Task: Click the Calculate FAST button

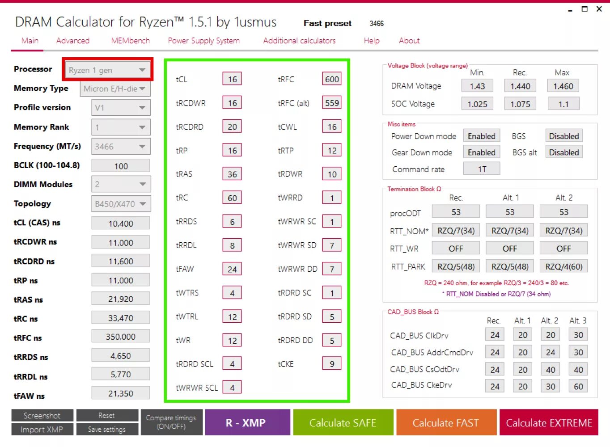Action: click(446, 422)
